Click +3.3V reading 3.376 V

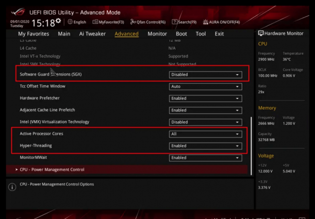click(x=264, y=188)
